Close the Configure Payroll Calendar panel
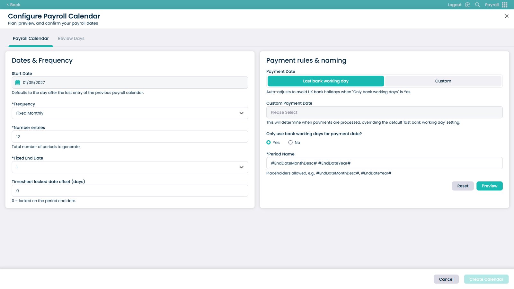Viewport: 514px width, 289px height. click(x=507, y=16)
